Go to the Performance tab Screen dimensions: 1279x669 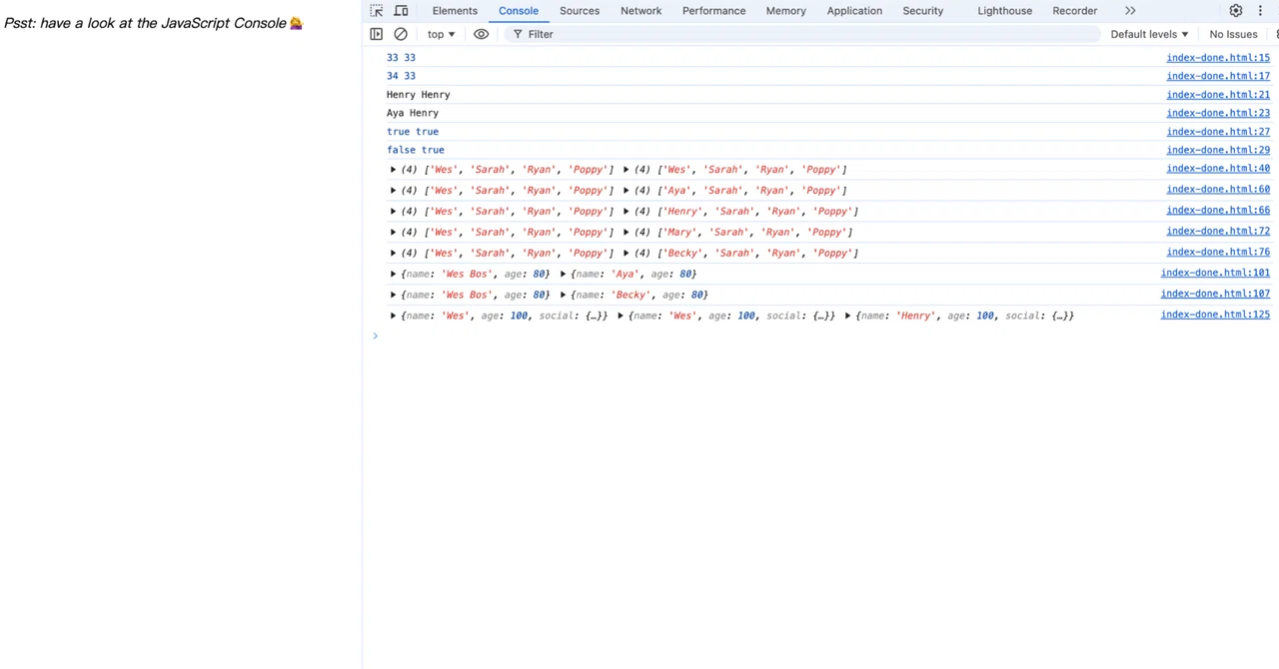[x=713, y=11]
